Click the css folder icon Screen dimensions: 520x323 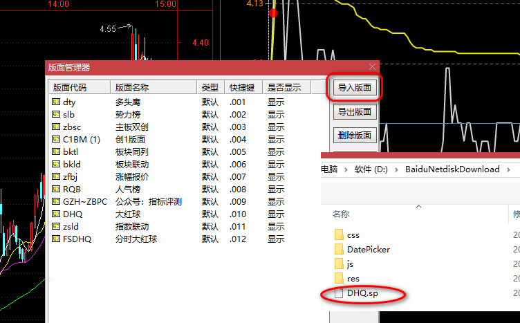[339, 234]
